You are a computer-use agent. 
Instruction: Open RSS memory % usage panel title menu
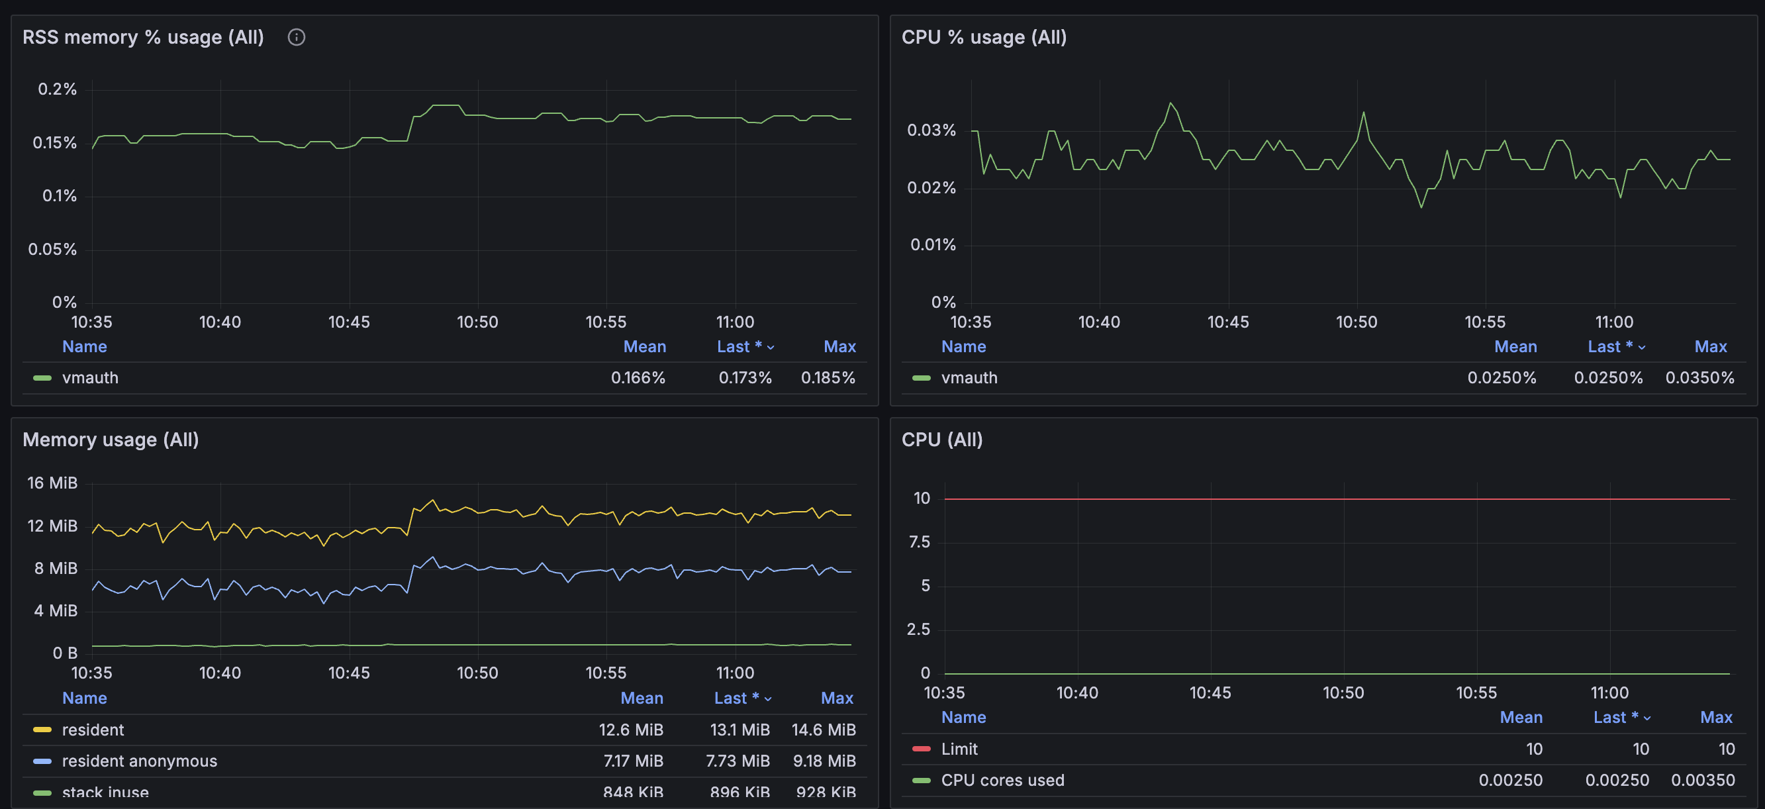pyautogui.click(x=142, y=37)
